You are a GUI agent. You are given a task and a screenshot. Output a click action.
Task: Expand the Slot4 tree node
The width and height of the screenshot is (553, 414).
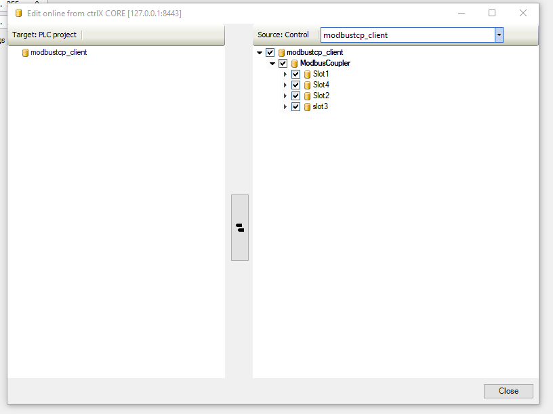point(285,85)
